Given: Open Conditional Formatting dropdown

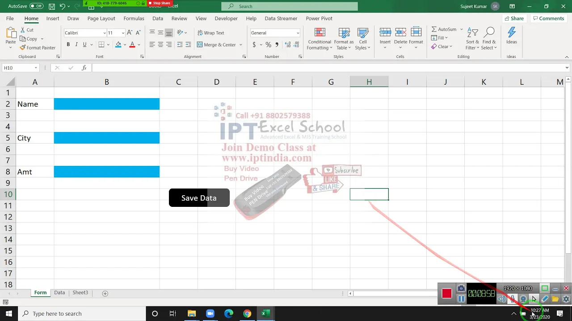Looking at the screenshot, I should [x=320, y=38].
